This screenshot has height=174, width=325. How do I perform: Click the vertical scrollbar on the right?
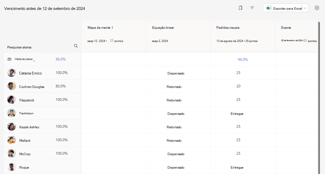[x=319, y=97]
